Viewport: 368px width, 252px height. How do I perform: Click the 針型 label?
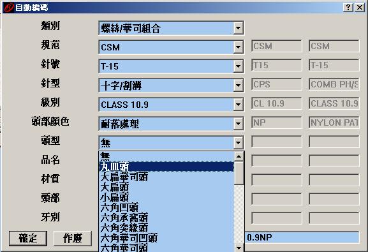click(50, 83)
